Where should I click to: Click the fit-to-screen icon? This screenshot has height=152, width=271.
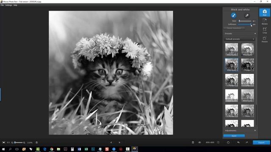[x=4, y=143]
